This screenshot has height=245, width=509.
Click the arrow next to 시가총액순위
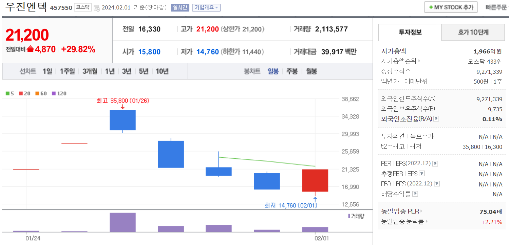[419, 61]
